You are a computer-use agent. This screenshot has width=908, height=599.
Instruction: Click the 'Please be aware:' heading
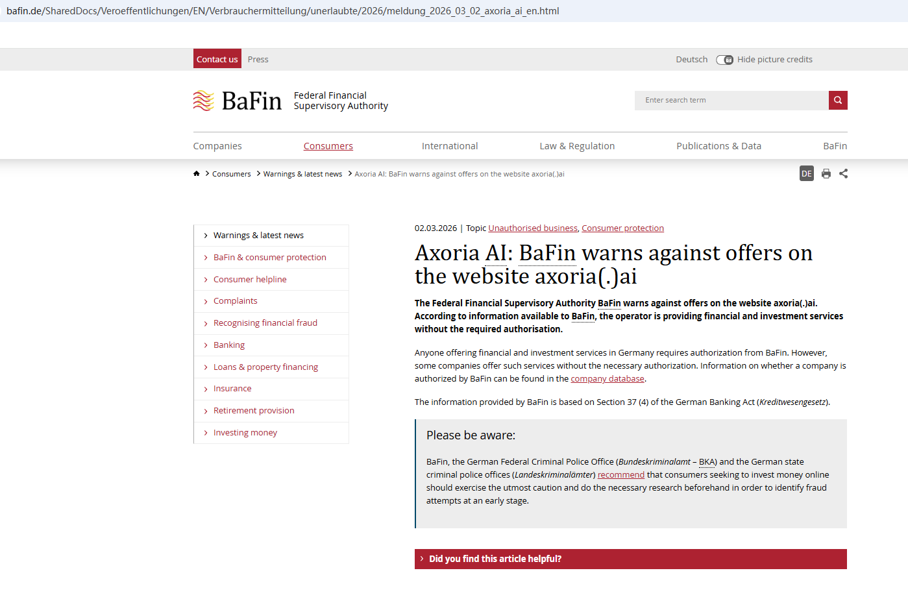coord(471,435)
